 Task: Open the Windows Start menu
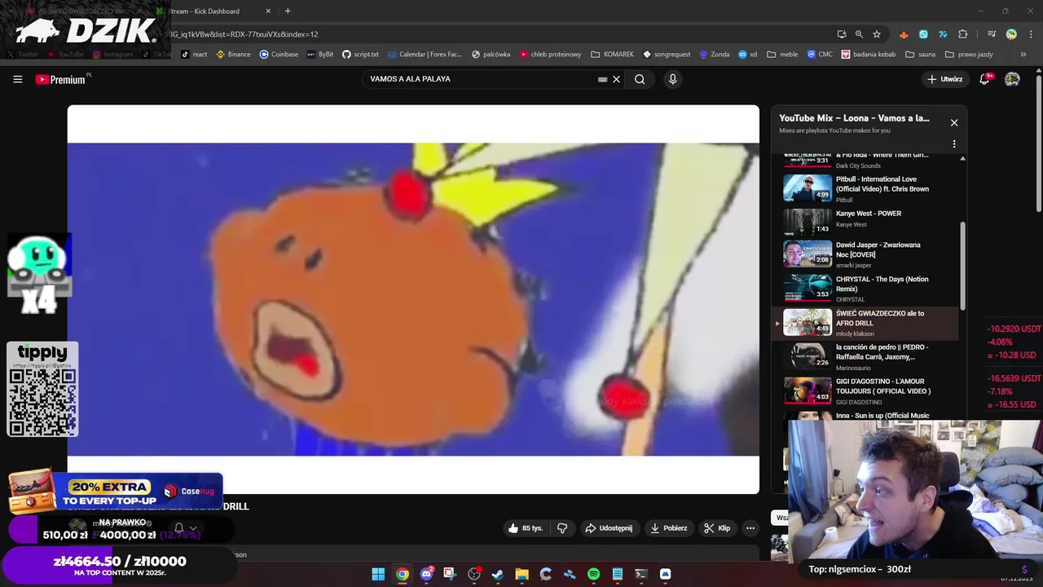click(378, 574)
